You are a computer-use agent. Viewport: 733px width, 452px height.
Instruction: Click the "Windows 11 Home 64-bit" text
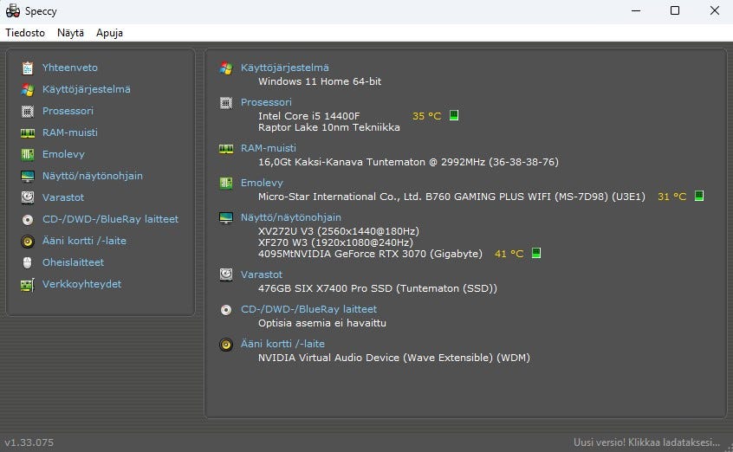[320, 81]
